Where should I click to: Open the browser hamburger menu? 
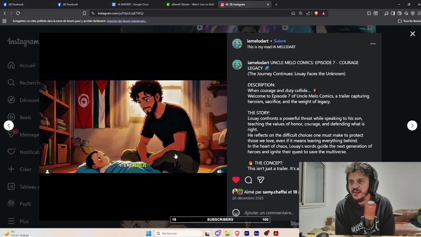pyautogui.click(x=419, y=13)
